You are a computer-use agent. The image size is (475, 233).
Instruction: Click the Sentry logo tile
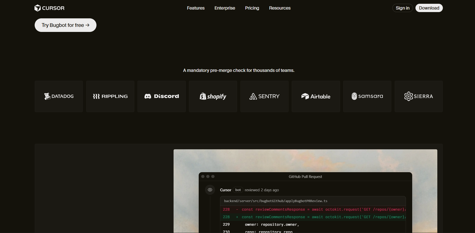click(x=265, y=96)
